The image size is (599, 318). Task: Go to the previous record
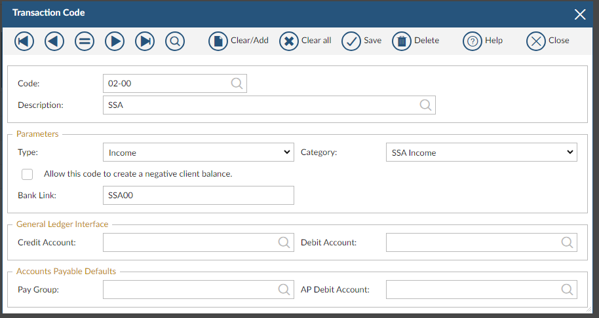tap(54, 41)
